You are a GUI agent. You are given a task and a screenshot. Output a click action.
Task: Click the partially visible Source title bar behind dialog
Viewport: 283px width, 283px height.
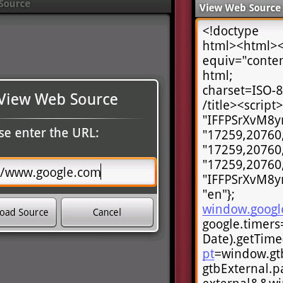85,5
